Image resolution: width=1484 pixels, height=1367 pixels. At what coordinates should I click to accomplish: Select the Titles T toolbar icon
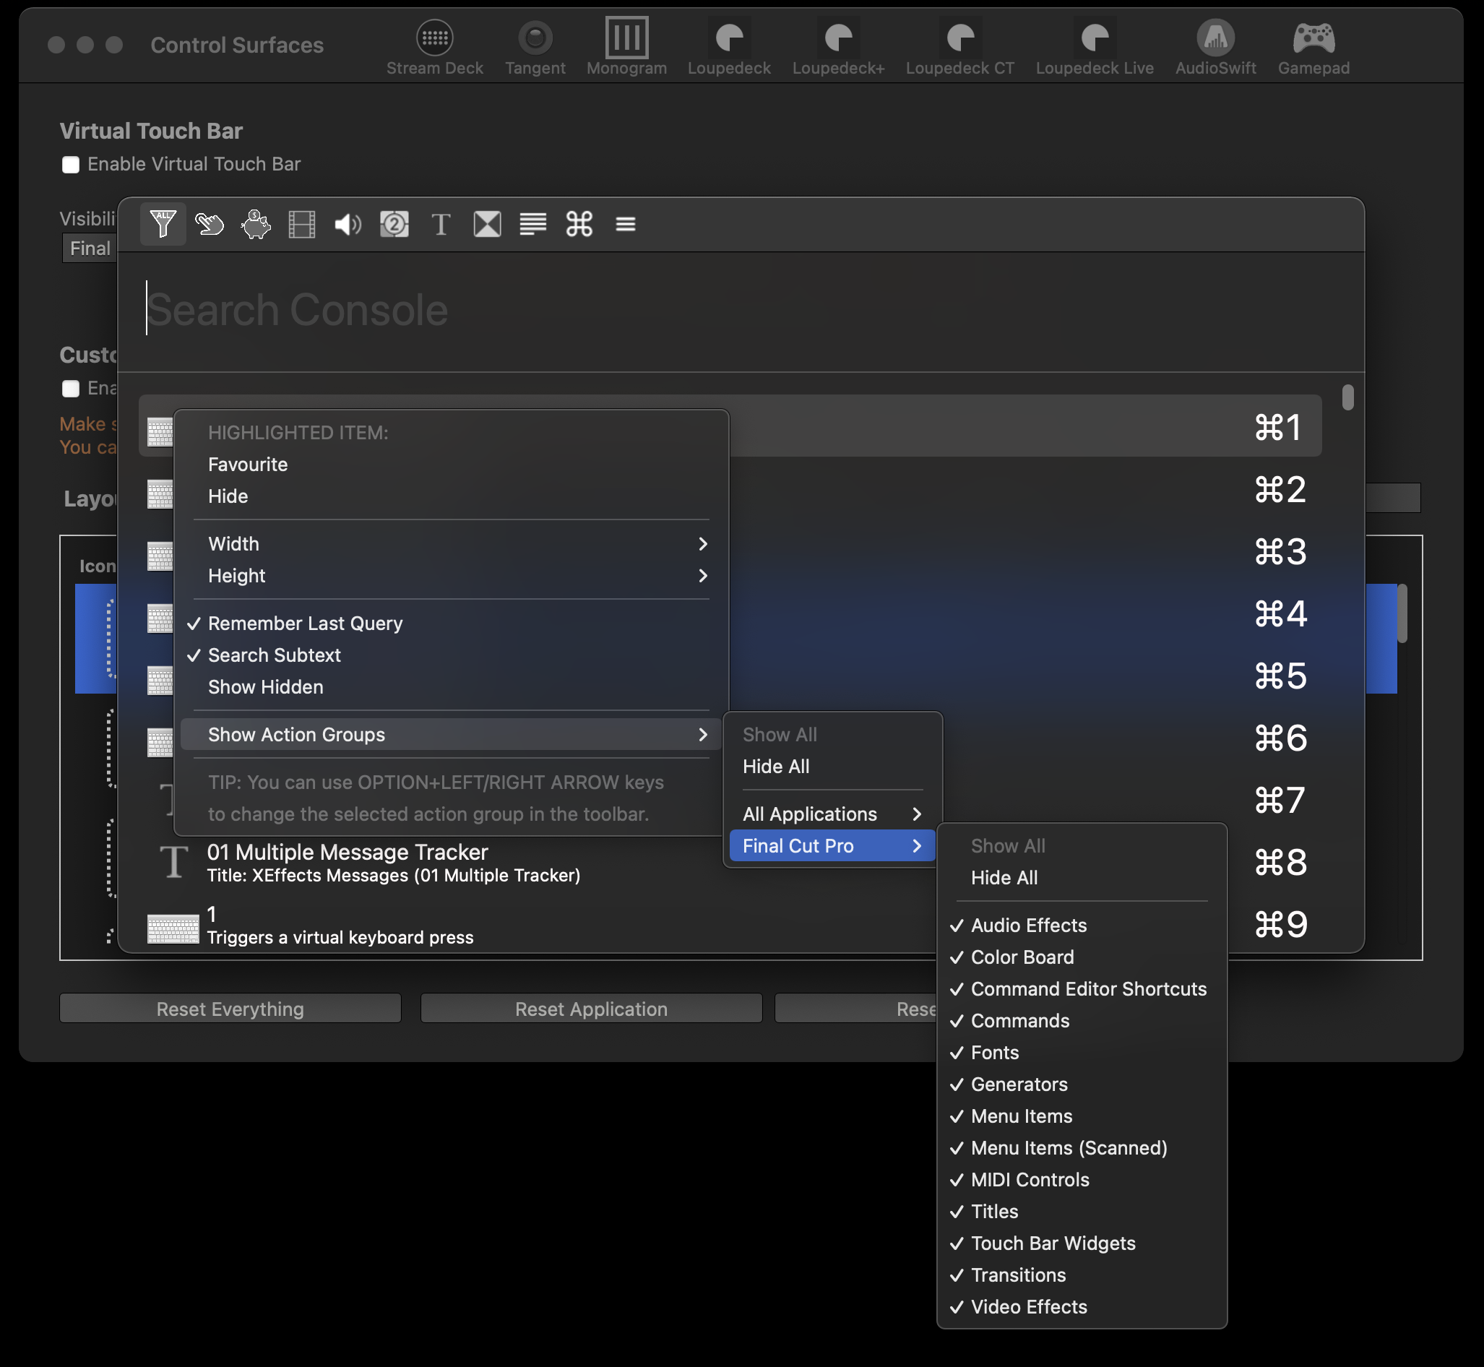click(441, 223)
